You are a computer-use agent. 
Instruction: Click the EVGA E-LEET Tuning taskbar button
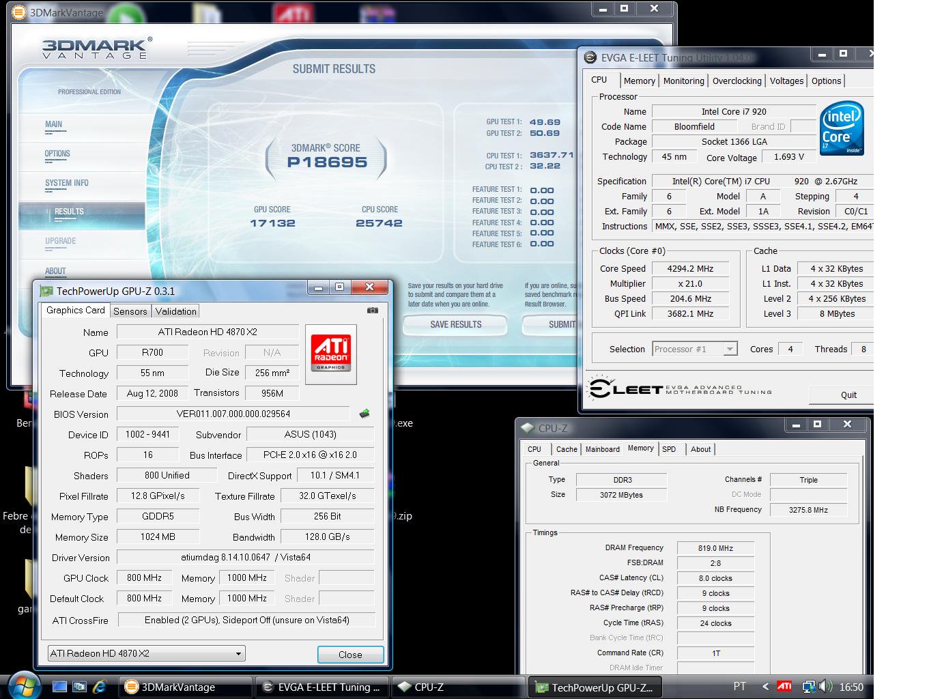(x=321, y=687)
